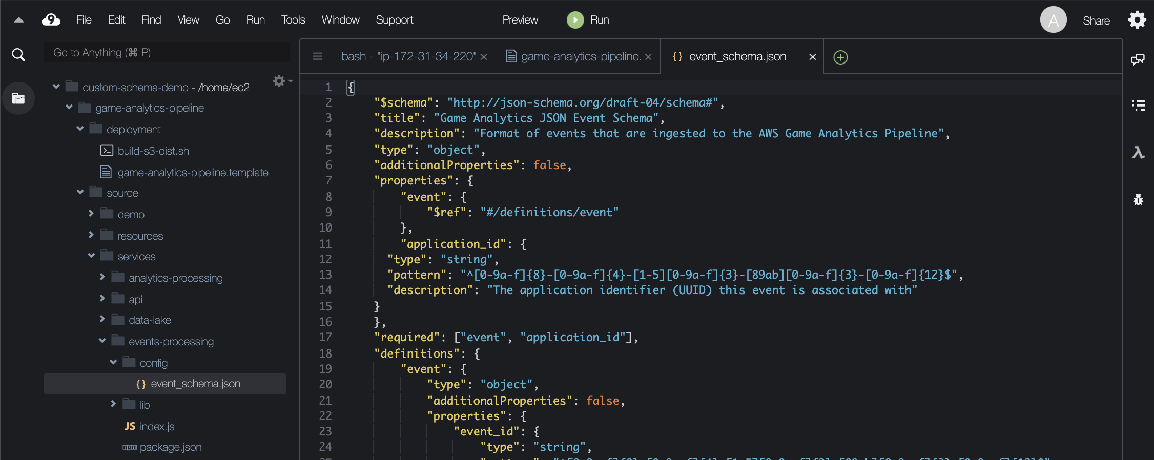Expand the analytics-processing folder
Image resolution: width=1154 pixels, height=460 pixels.
tap(102, 277)
